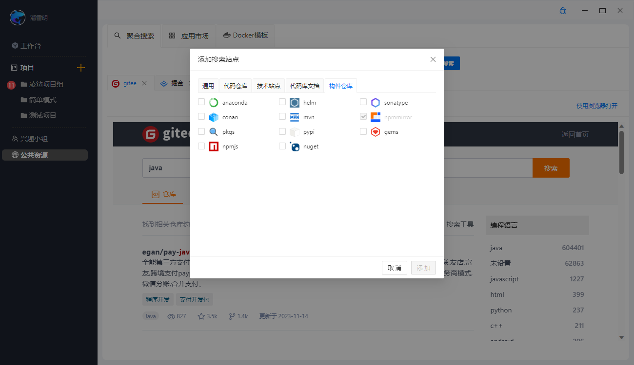Check the pkgs checkbox

click(x=201, y=131)
